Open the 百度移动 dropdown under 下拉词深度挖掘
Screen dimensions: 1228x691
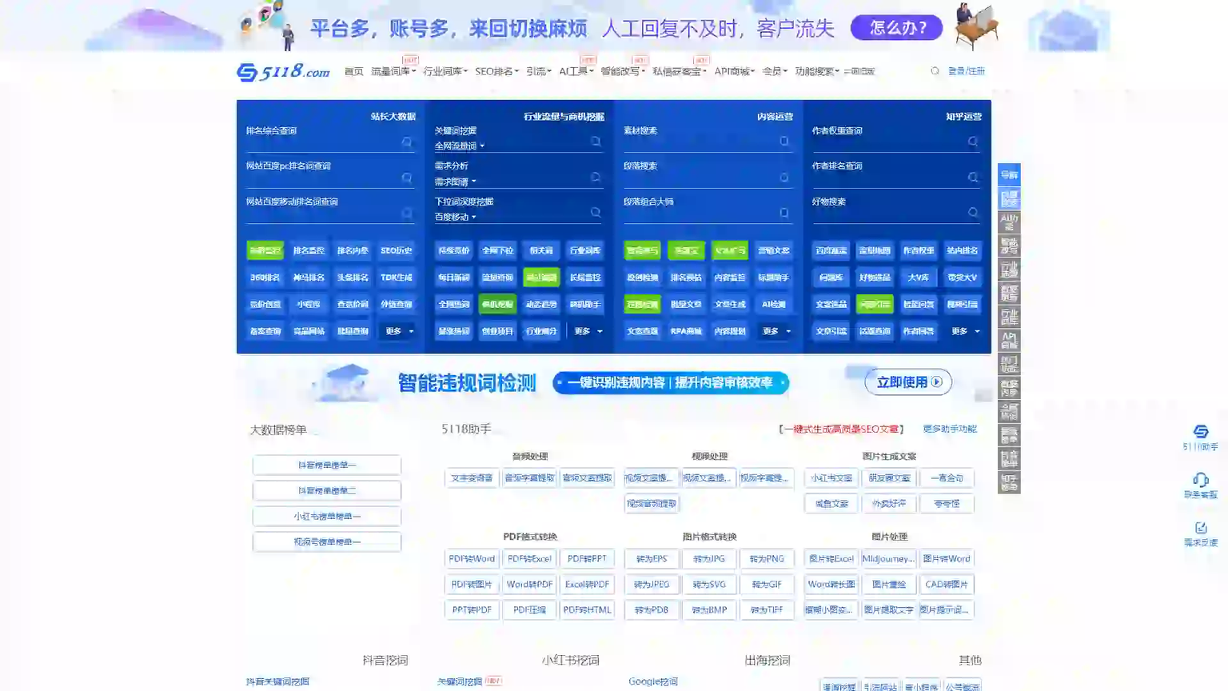[455, 217]
